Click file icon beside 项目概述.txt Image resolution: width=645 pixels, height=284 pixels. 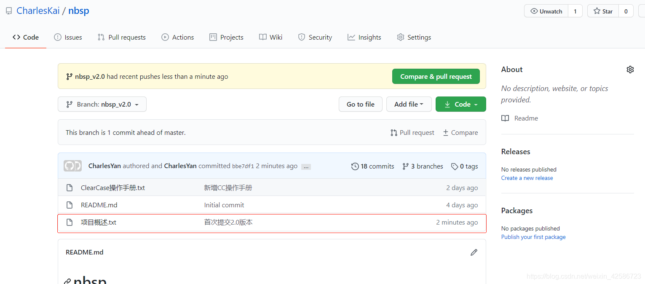point(70,222)
